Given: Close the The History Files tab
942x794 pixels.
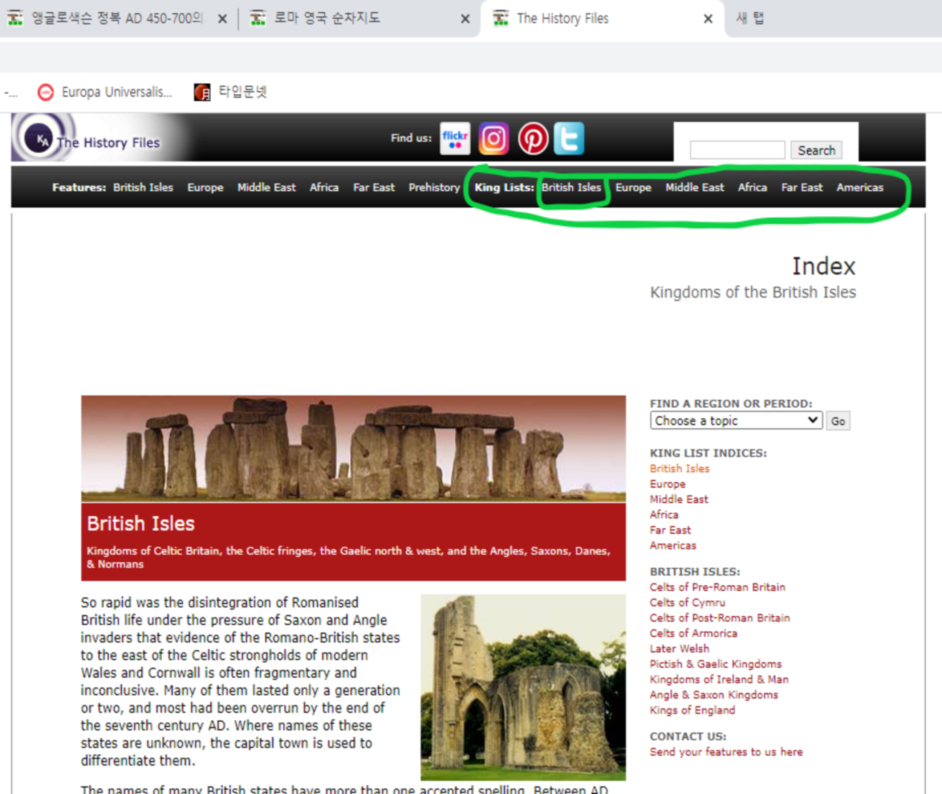Looking at the screenshot, I should click(708, 19).
